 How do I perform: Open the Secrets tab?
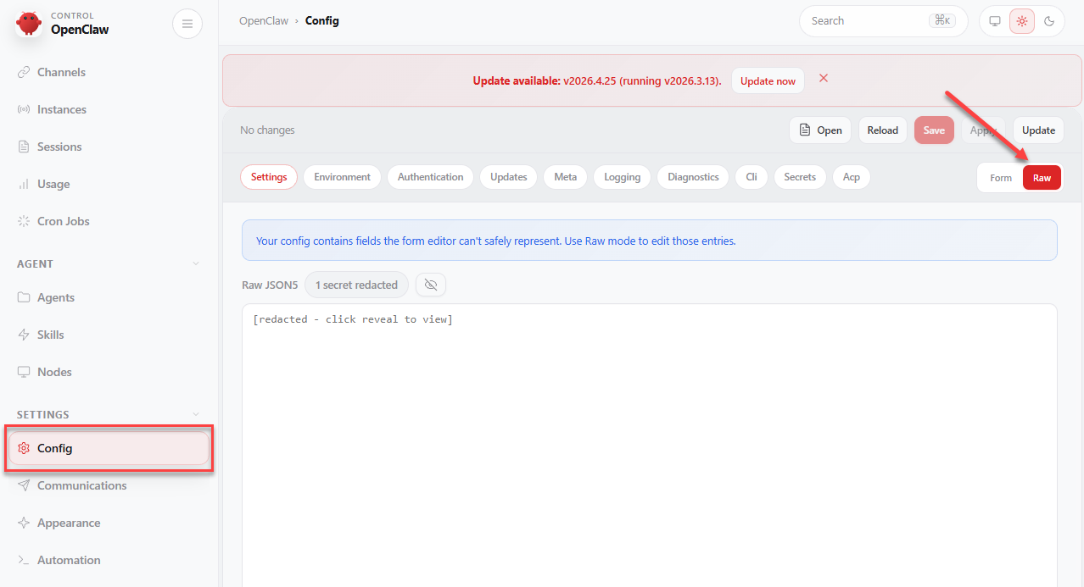click(800, 177)
